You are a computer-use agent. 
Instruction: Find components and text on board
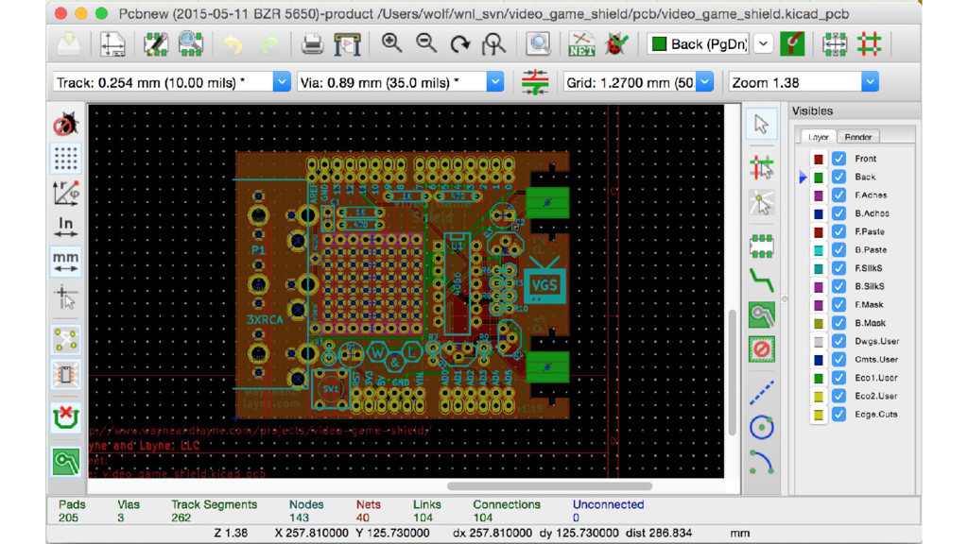pos(538,44)
